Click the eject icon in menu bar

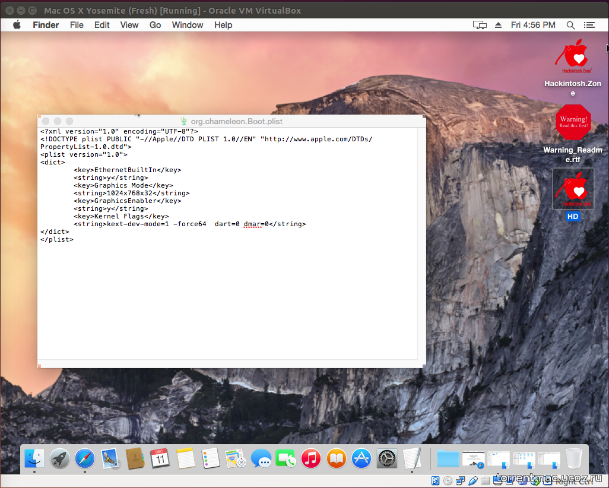coord(499,25)
